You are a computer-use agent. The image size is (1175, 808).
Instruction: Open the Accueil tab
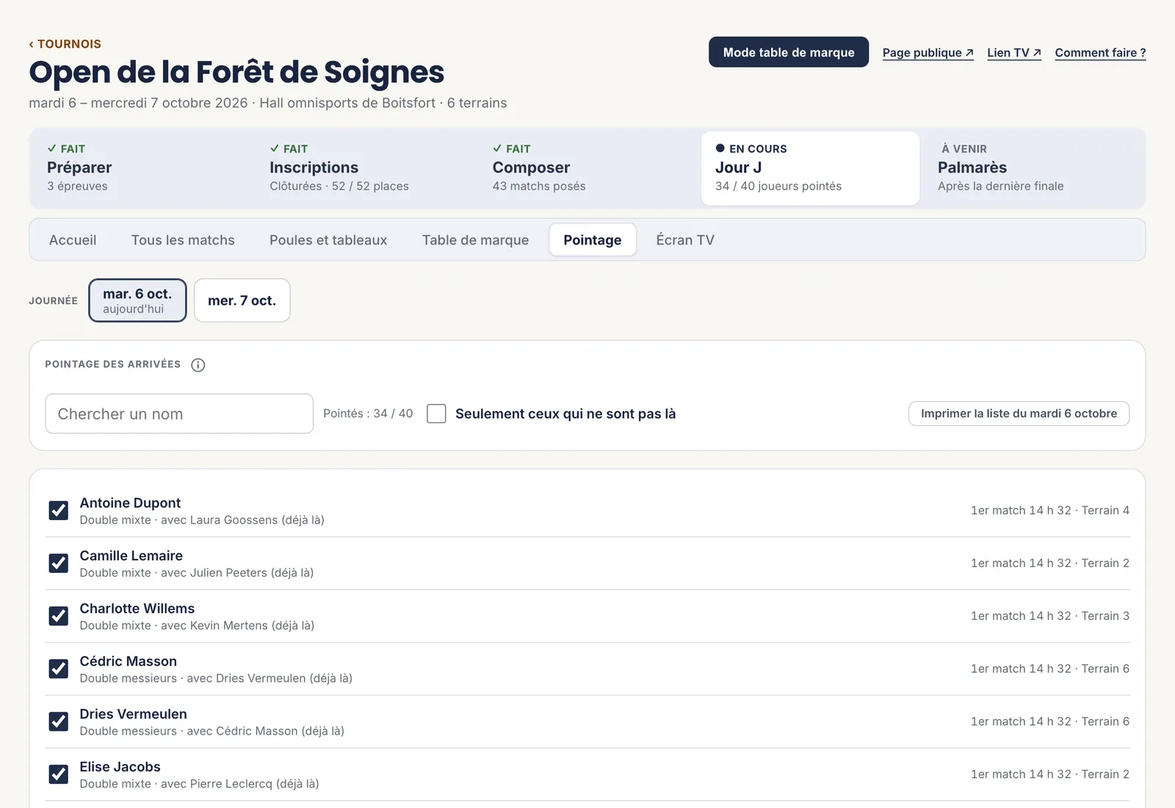click(x=73, y=240)
